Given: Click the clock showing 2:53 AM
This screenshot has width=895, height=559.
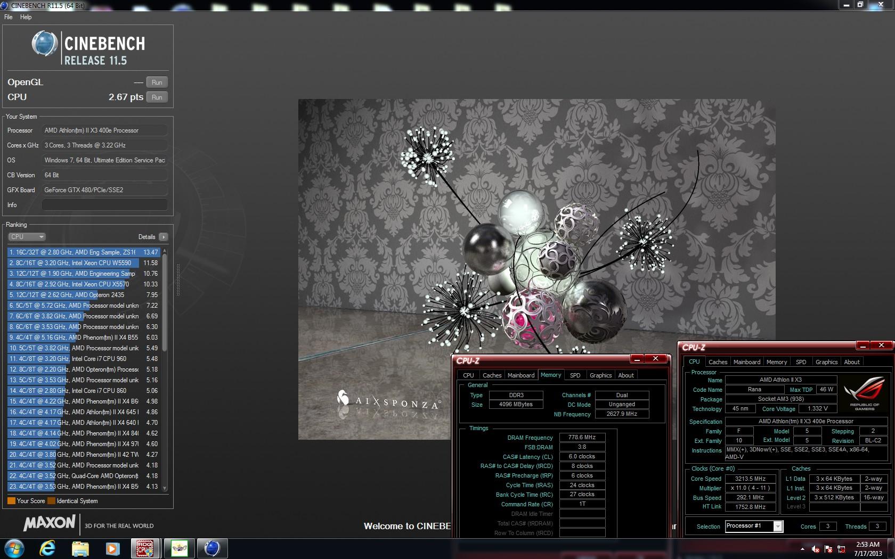Looking at the screenshot, I should tap(867, 545).
